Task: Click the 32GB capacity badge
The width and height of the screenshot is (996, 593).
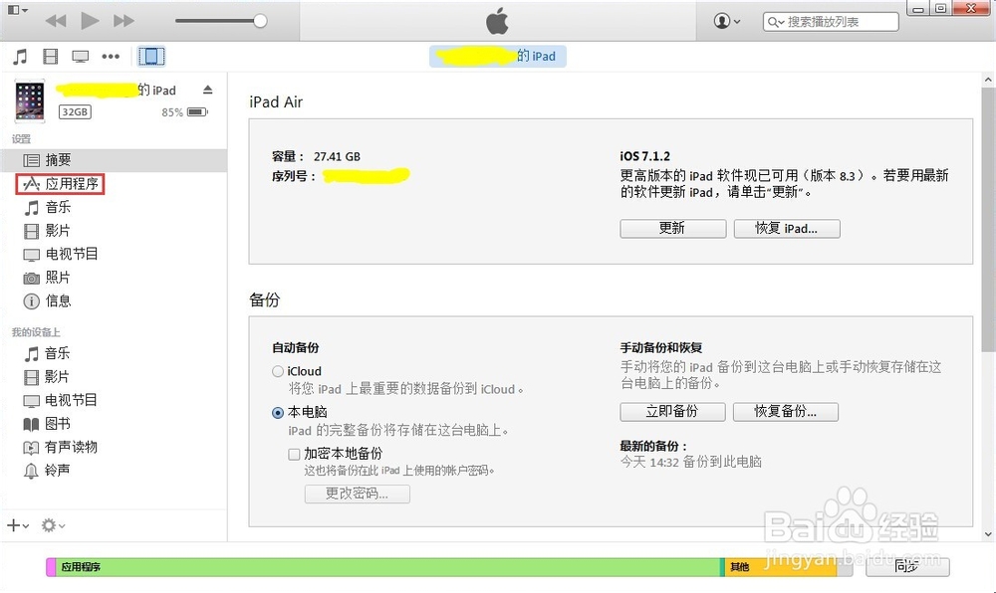Action: (75, 112)
